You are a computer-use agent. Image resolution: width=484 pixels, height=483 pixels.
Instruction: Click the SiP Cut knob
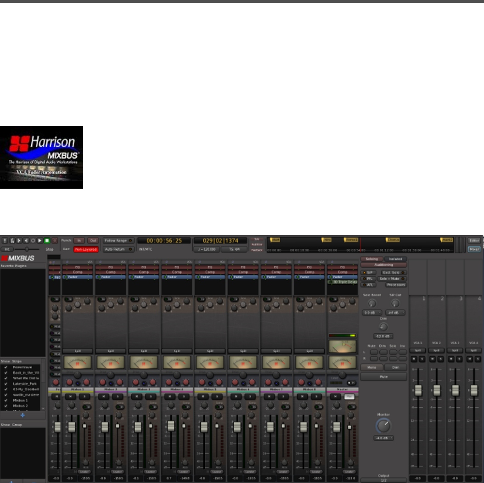[395, 303]
